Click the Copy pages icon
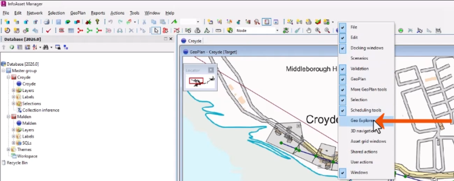Viewport: 454px width, 181px height. [x=154, y=22]
